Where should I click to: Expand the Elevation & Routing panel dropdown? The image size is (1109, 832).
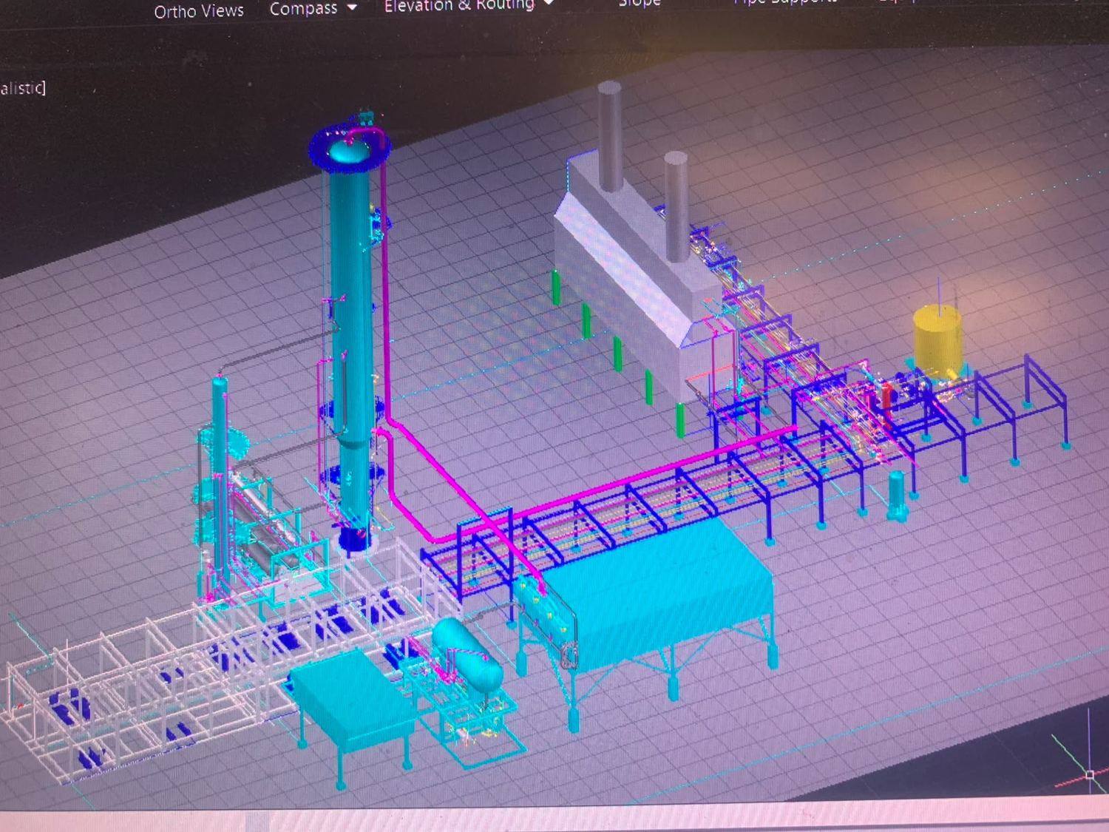click(x=549, y=3)
